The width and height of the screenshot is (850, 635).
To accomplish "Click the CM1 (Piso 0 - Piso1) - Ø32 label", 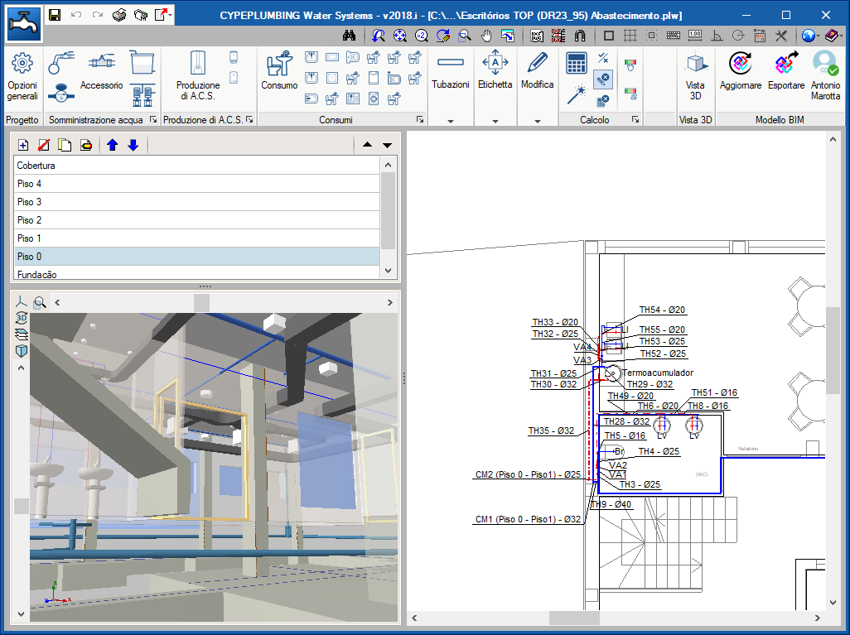I will coord(528,519).
